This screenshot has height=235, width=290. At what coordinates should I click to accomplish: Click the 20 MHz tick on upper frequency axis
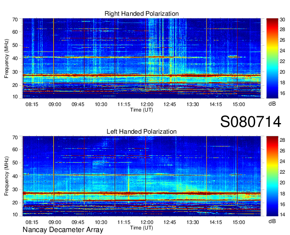(15, 85)
